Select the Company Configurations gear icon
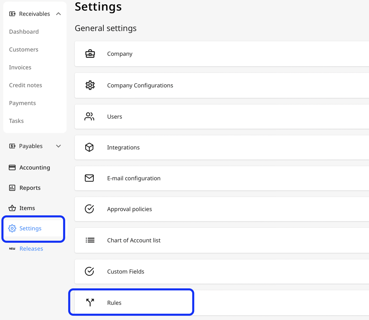 [90, 85]
